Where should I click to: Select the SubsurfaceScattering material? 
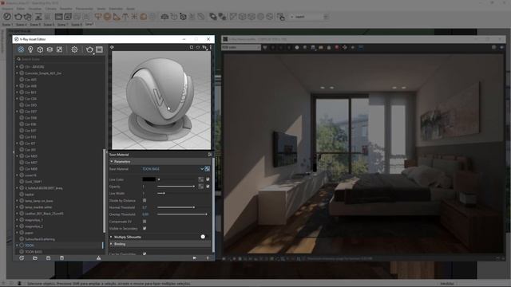click(x=40, y=239)
